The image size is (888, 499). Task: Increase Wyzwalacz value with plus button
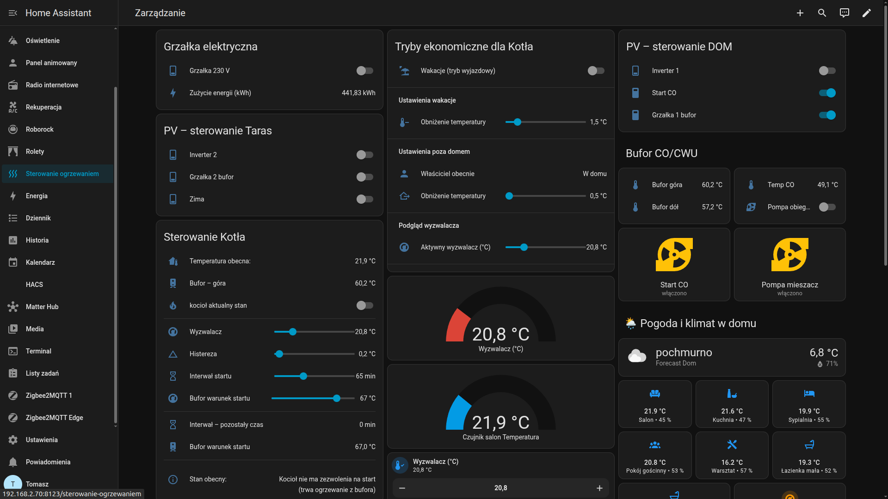pyautogui.click(x=599, y=488)
